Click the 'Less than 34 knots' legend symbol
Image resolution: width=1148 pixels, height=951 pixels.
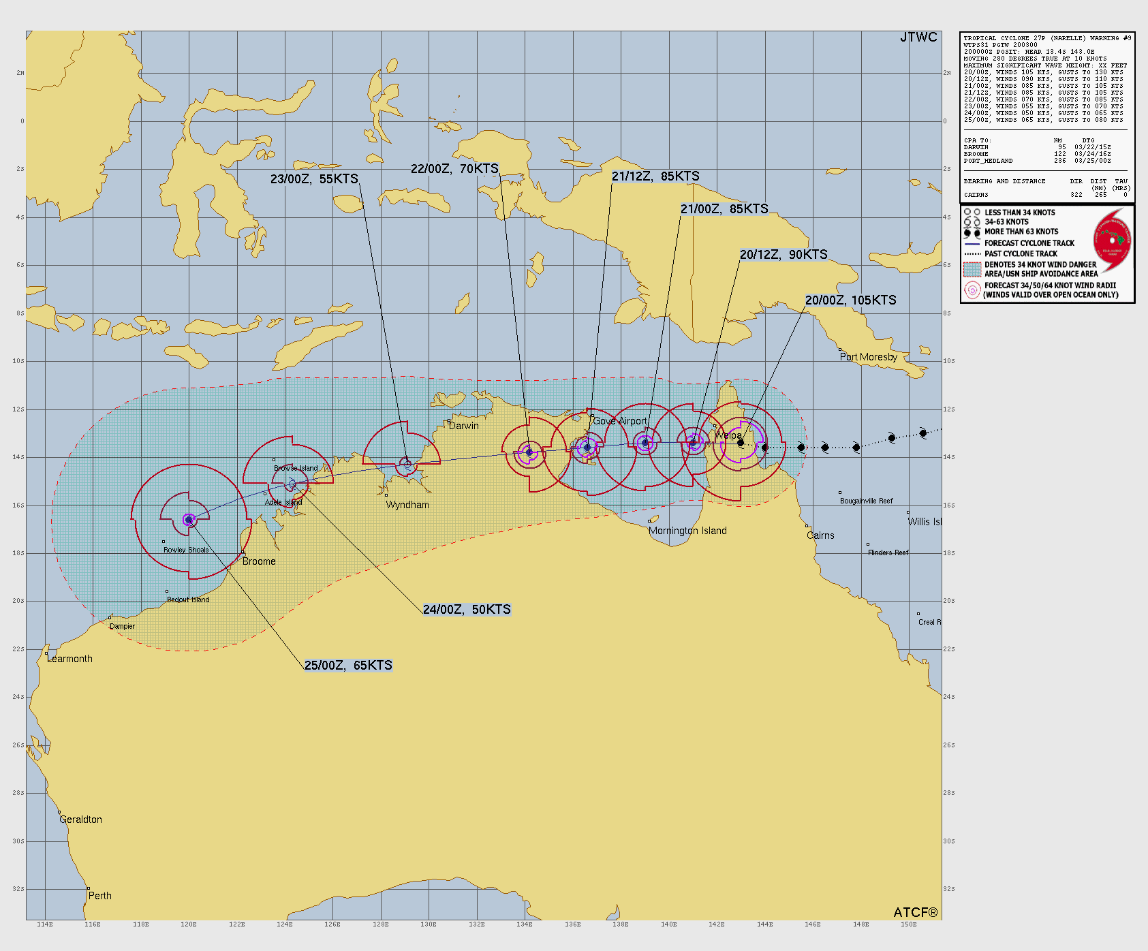[972, 213]
